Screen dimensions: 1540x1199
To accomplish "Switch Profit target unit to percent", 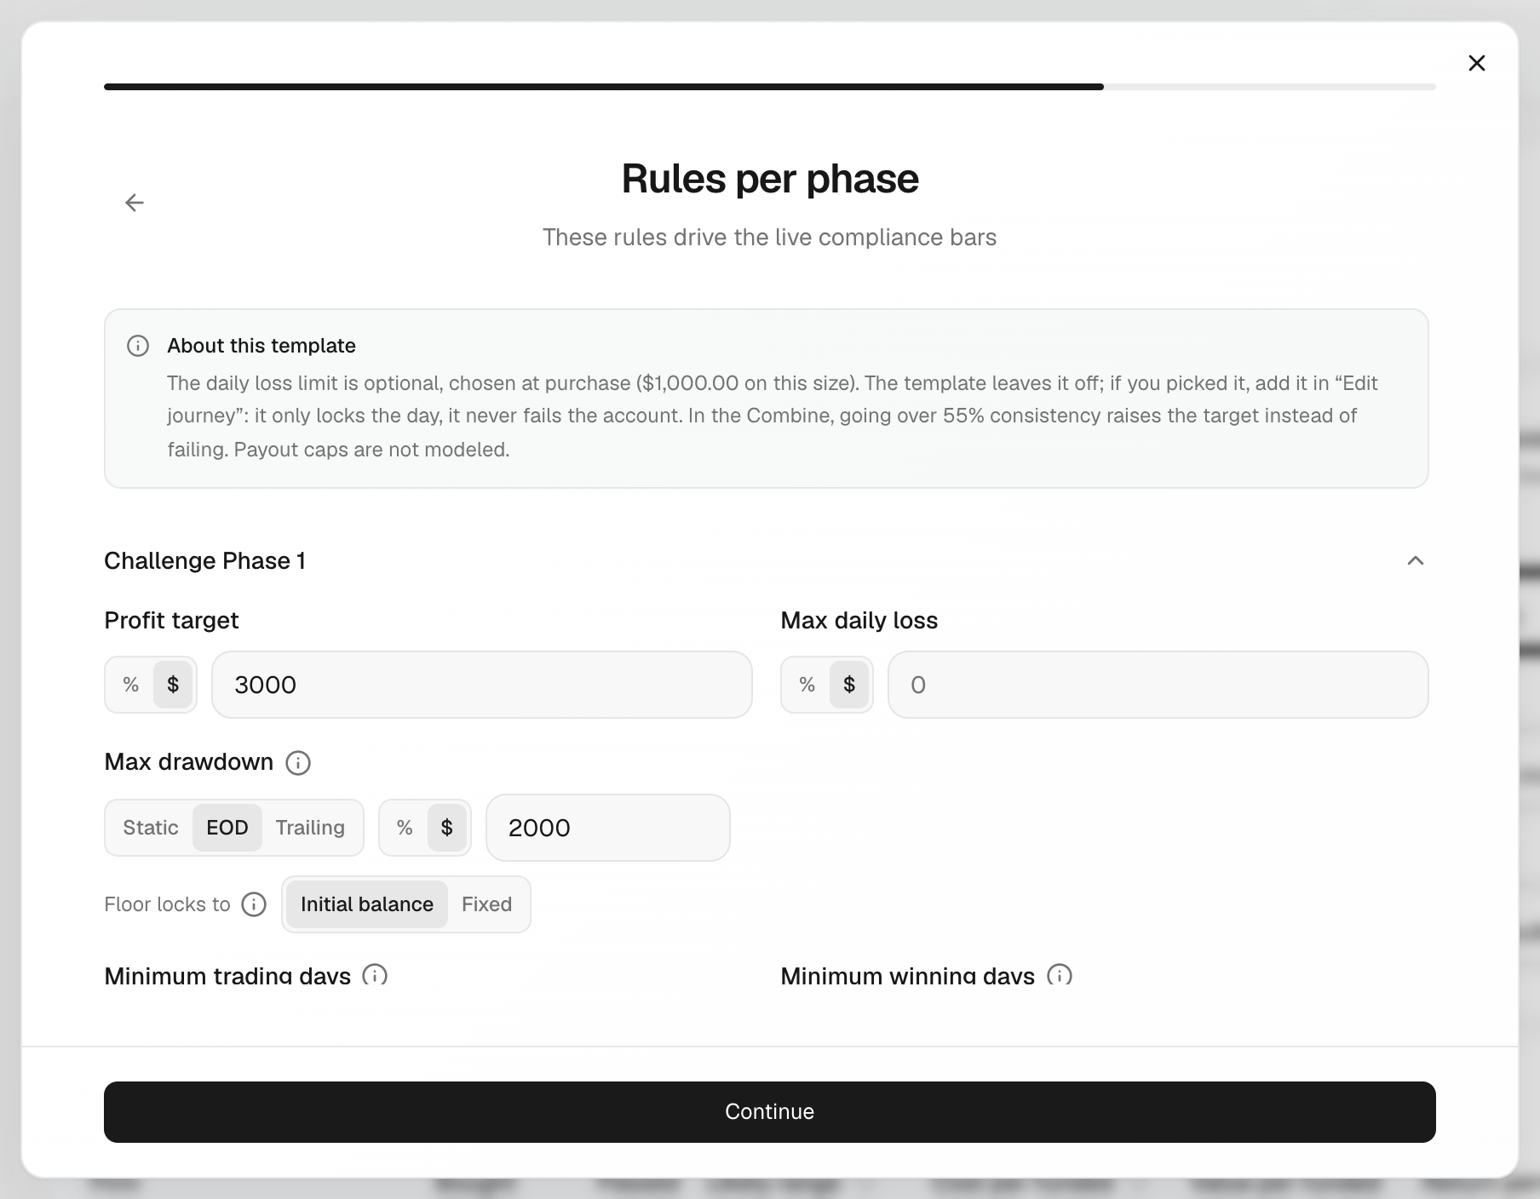I will 130,685.
